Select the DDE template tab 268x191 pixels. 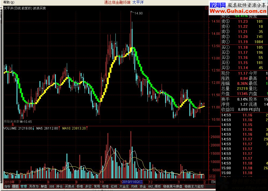click(52, 186)
